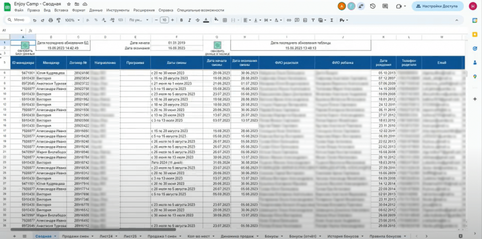Image resolution: width=482 pixels, height=239 pixels.
Task: Open the Данные menu
Action: click(96, 10)
